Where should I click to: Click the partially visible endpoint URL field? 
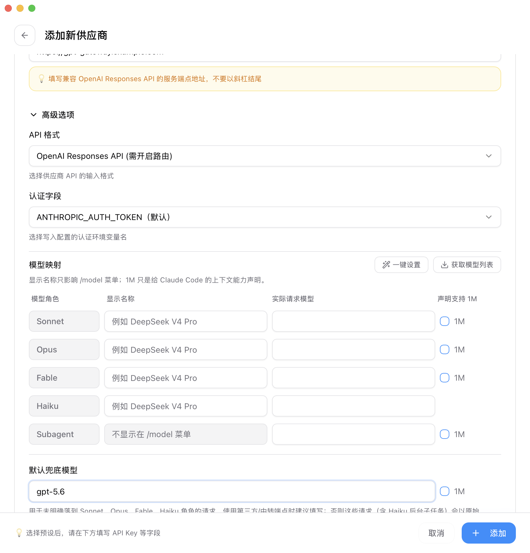point(265,58)
